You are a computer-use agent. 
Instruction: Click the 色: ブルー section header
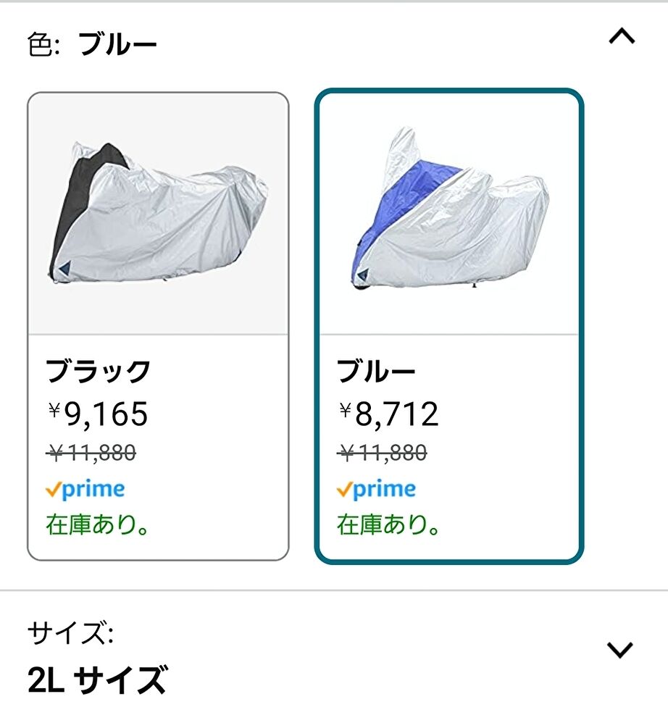coord(92,45)
